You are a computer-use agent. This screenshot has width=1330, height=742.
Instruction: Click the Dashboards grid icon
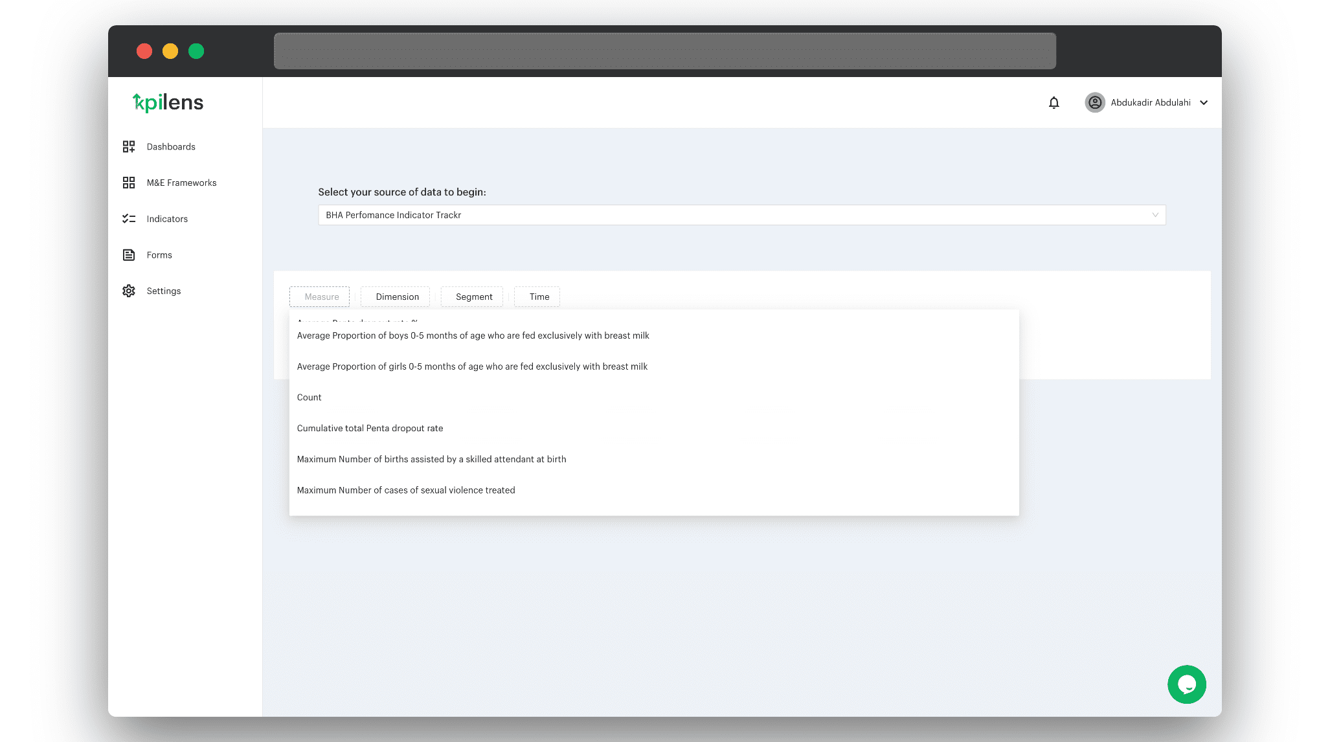point(129,147)
